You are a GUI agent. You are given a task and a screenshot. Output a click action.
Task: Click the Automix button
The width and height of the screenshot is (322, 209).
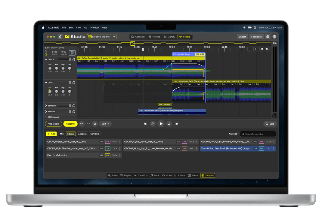click(x=70, y=124)
